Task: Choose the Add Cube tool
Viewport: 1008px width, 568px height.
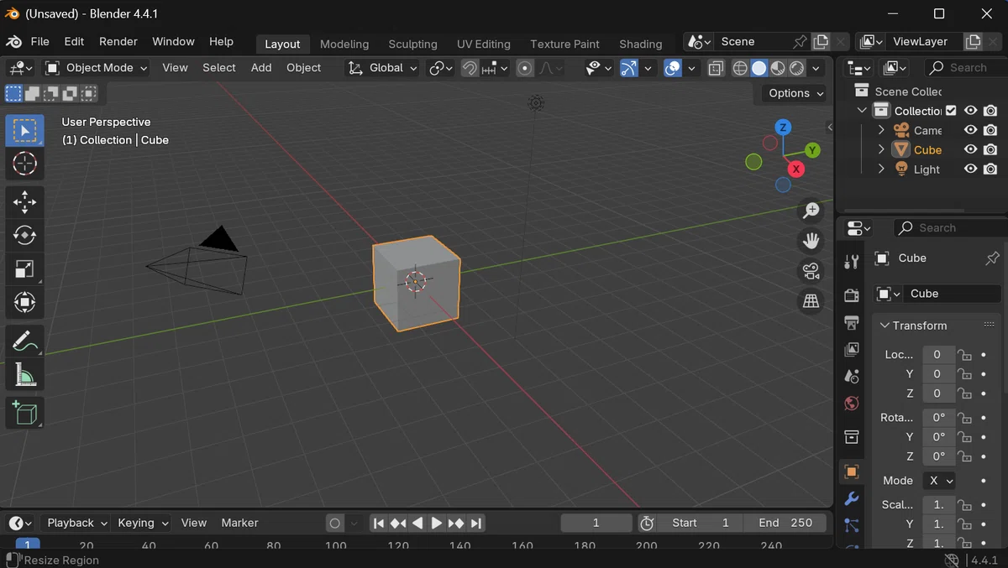Action: tap(24, 413)
